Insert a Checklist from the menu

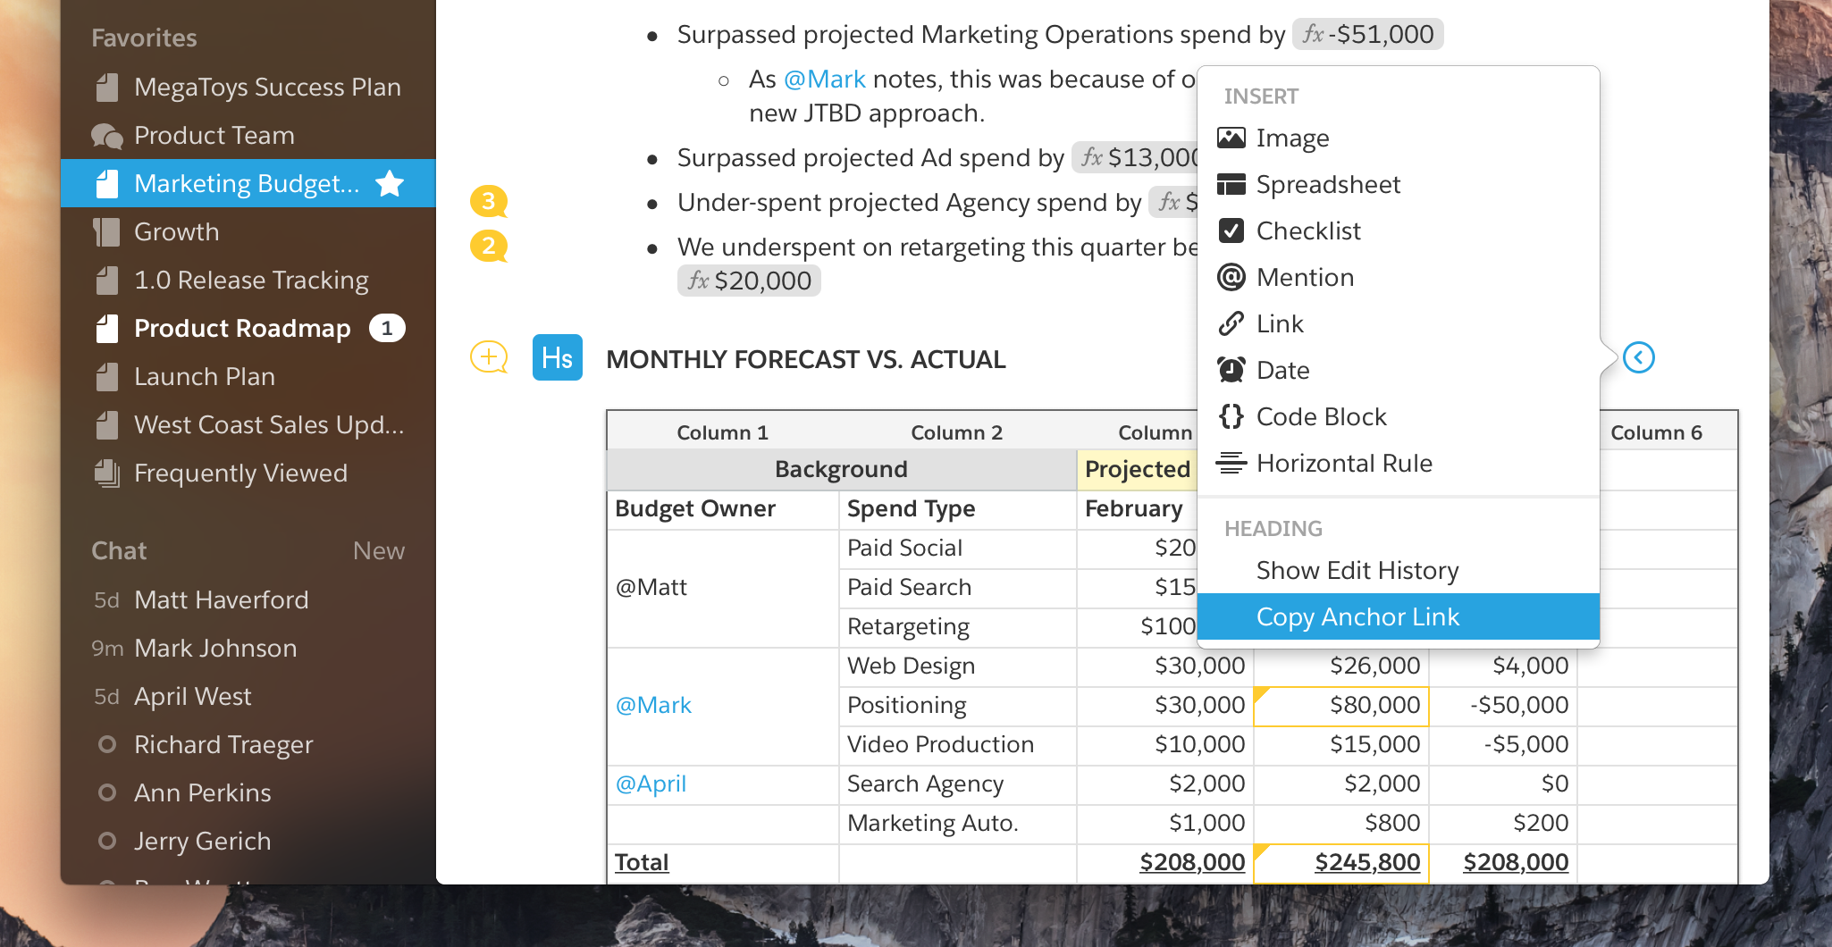pyautogui.click(x=1307, y=231)
